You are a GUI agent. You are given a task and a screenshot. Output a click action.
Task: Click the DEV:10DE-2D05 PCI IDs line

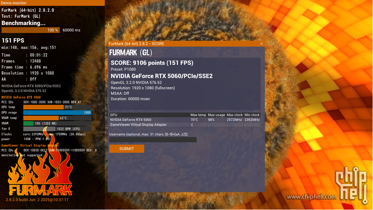(x=53, y=102)
